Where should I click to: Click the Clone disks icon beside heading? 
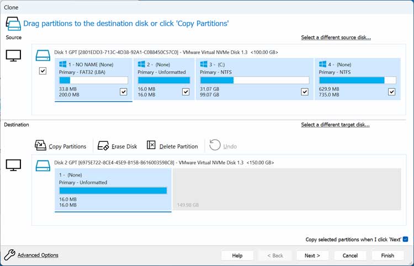tap(13, 24)
